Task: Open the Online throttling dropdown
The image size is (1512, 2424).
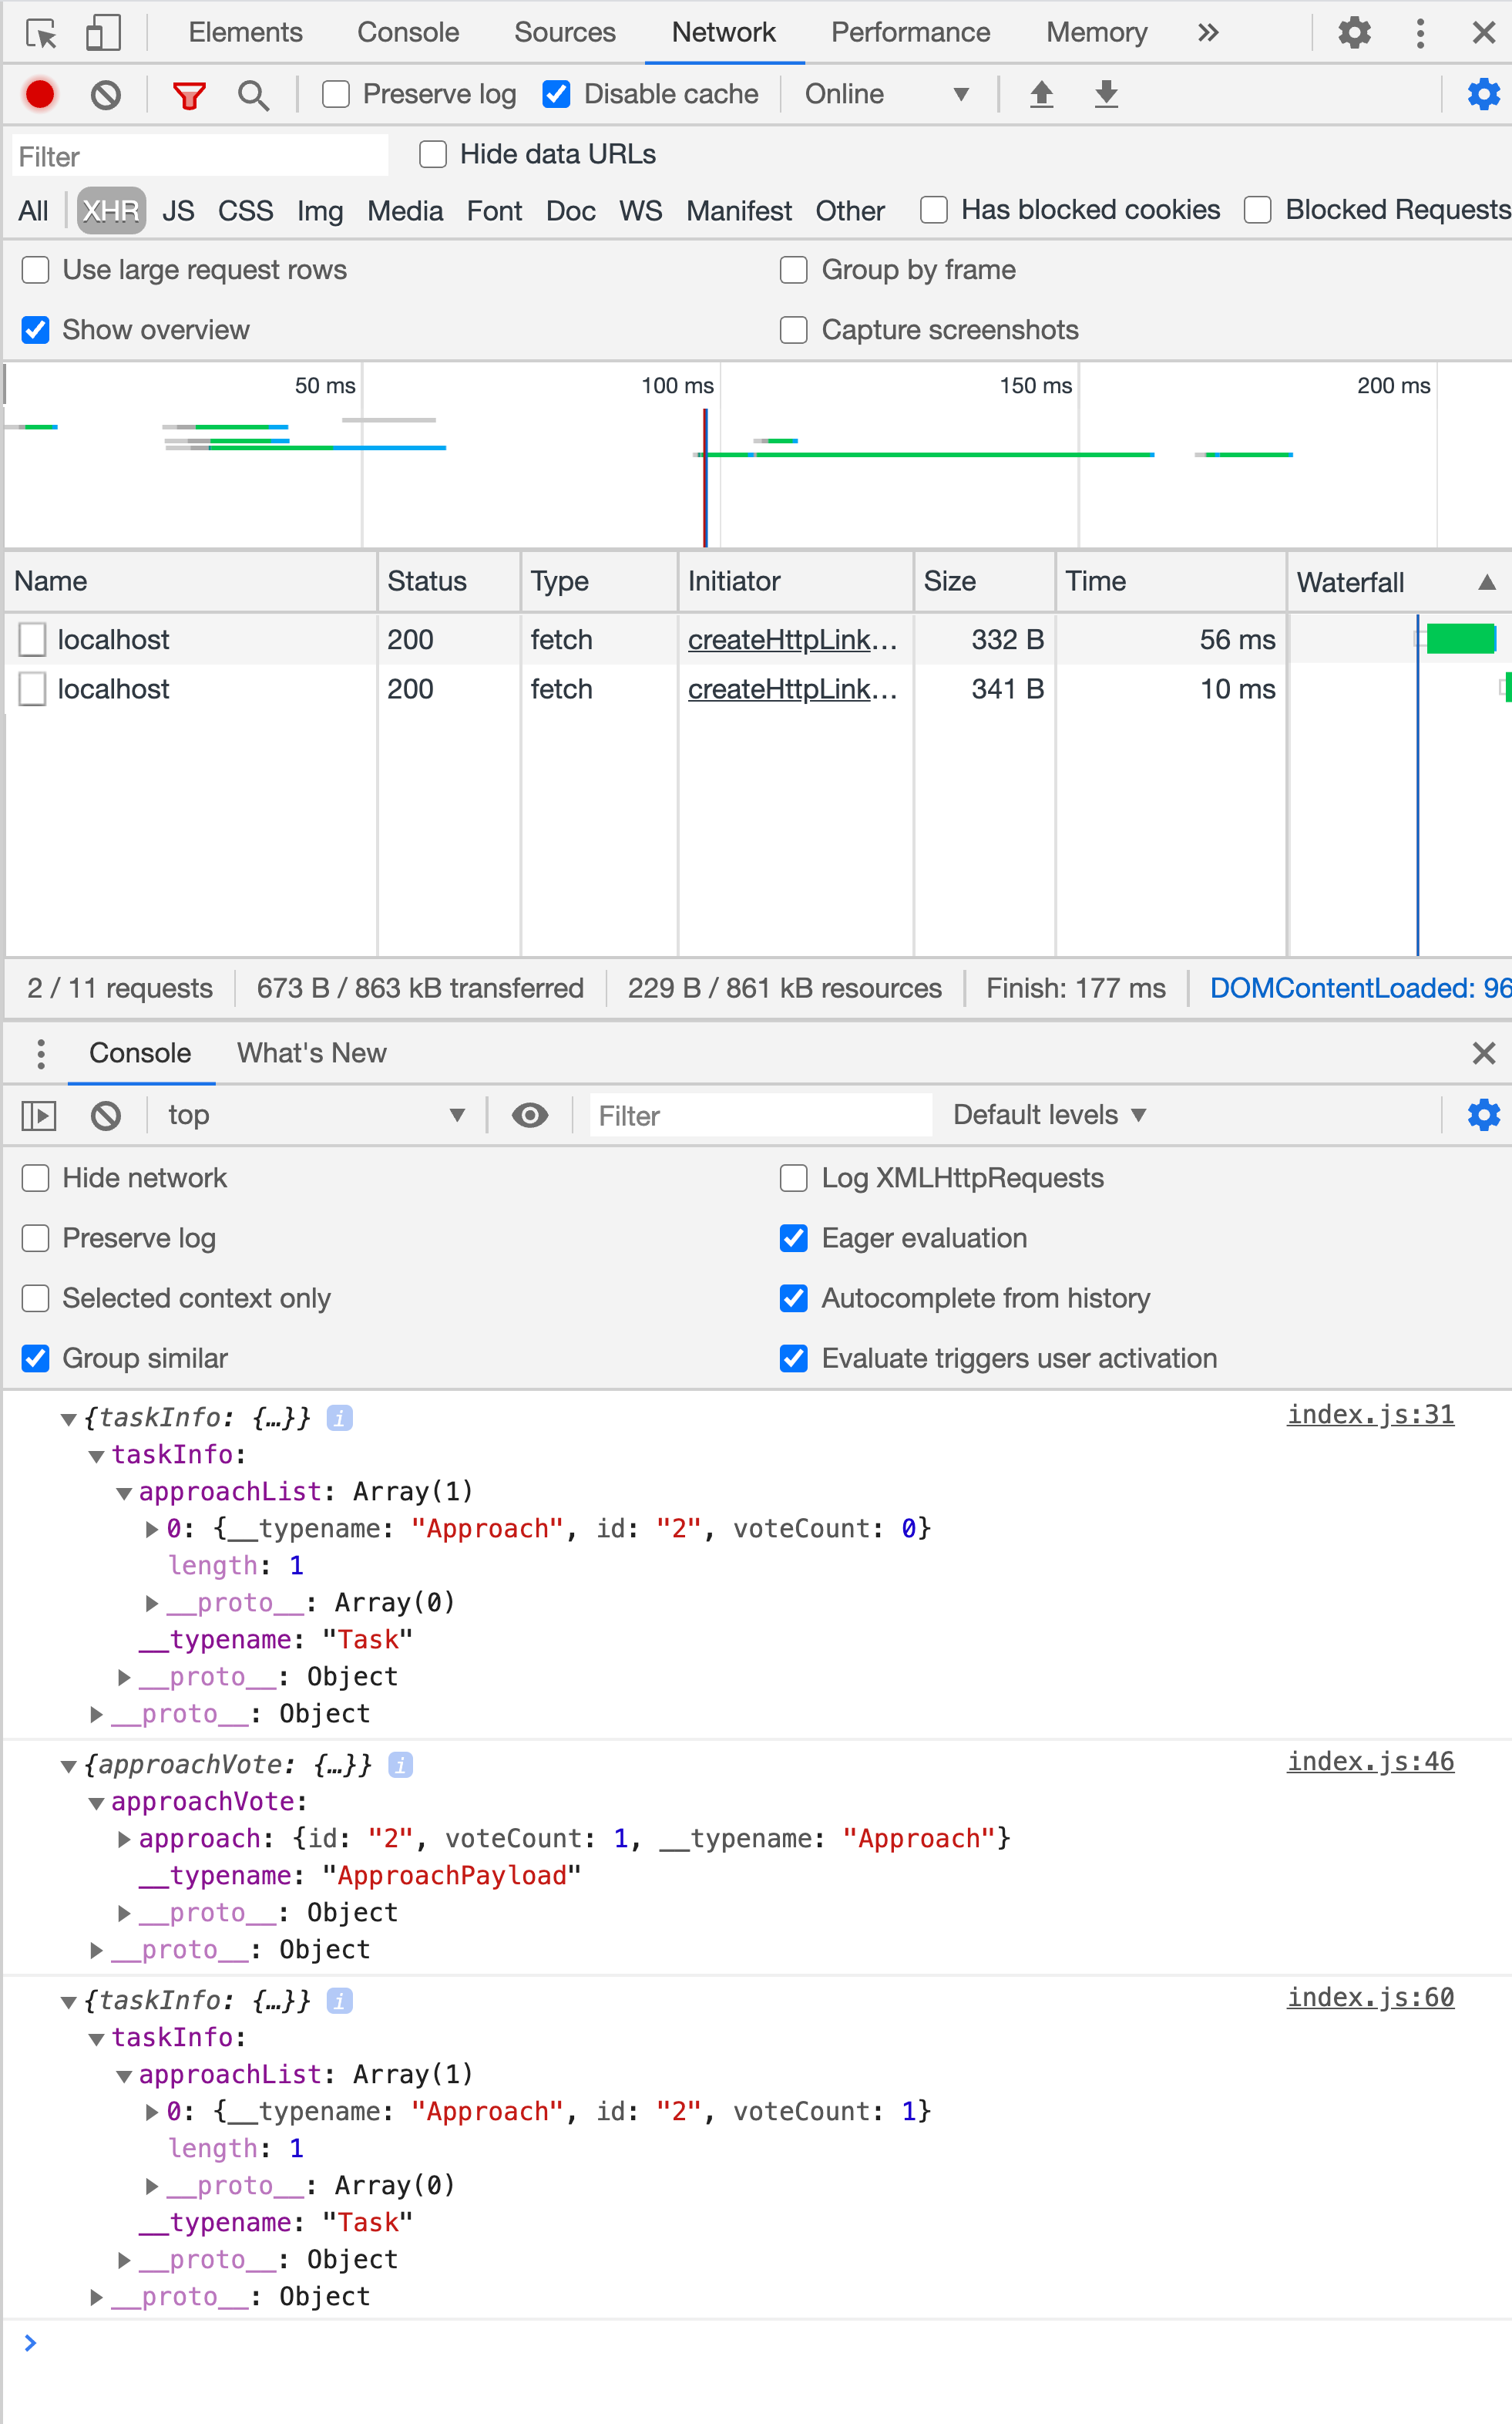Action: (x=886, y=94)
